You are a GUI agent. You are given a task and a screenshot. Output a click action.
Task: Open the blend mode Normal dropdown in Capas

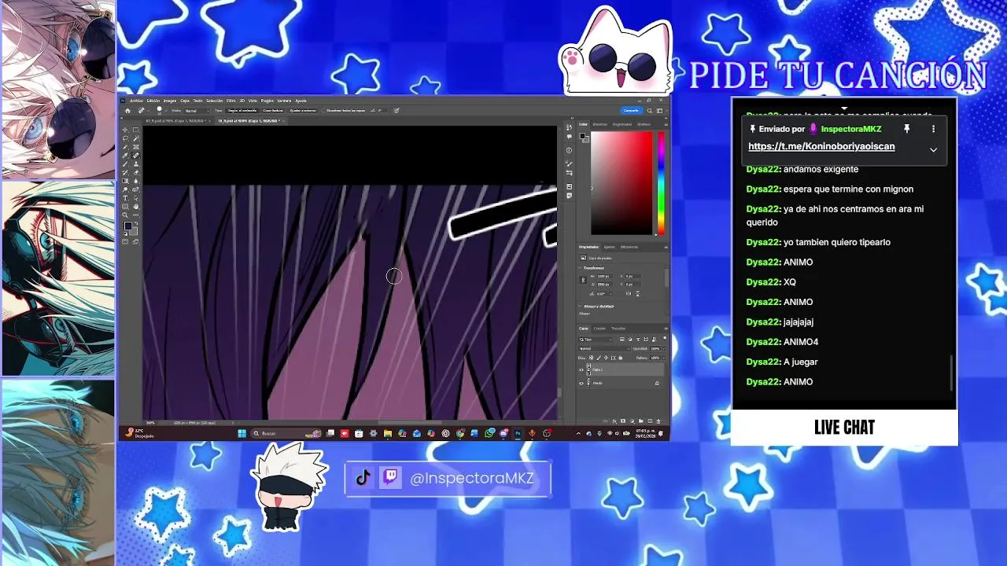point(605,348)
